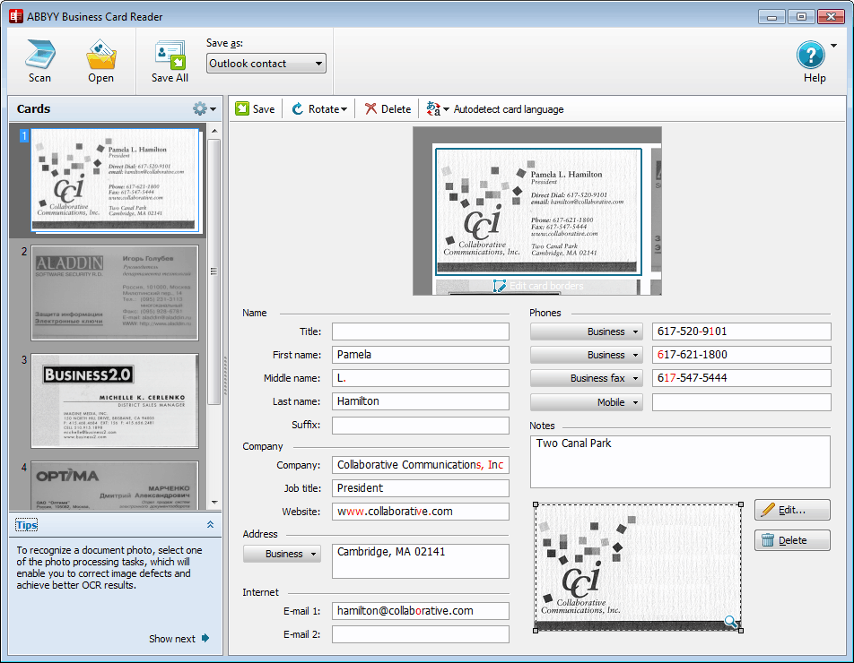This screenshot has width=854, height=663.
Task: Expand the Business fax phone type dropdown
Action: coord(587,378)
